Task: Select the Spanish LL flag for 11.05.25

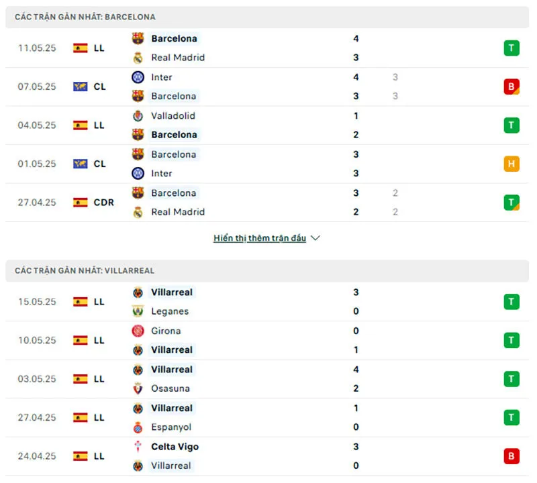Action: [80, 48]
